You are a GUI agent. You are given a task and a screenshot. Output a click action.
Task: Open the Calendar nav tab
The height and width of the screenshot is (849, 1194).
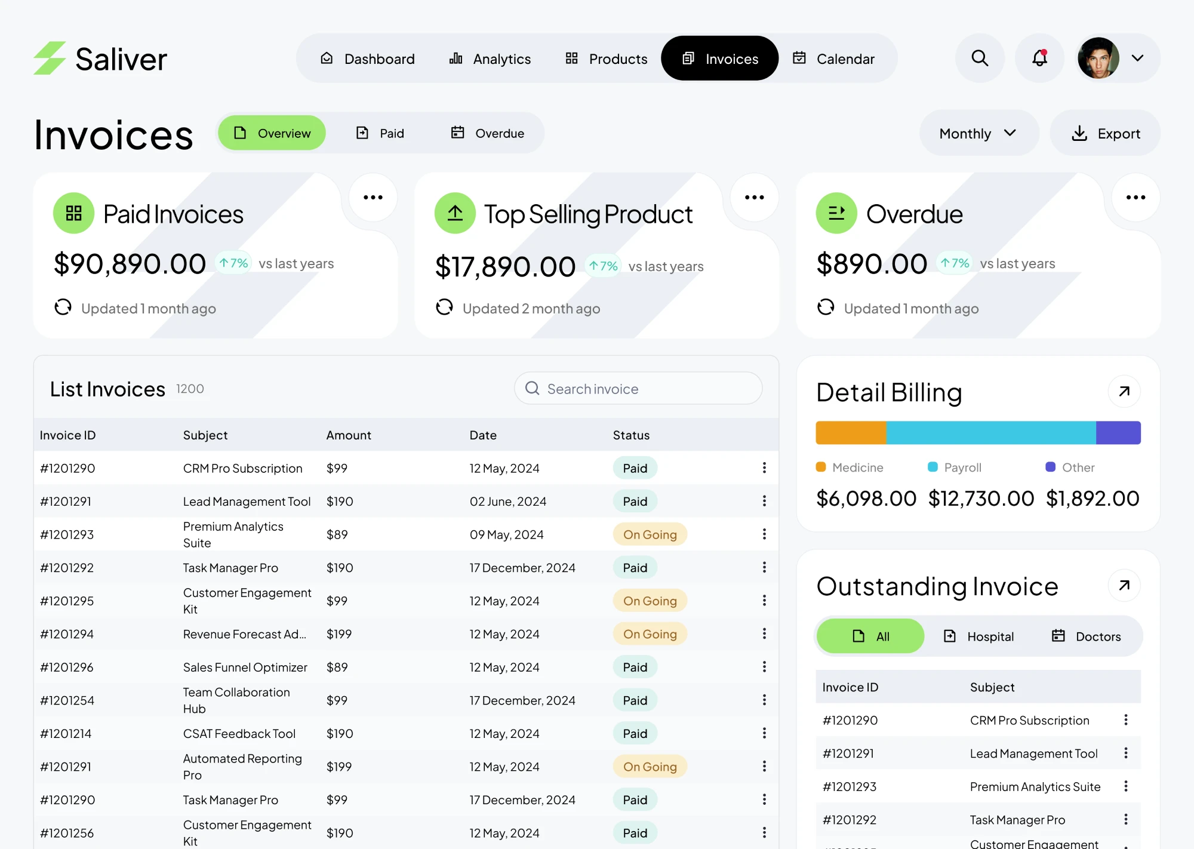point(833,59)
